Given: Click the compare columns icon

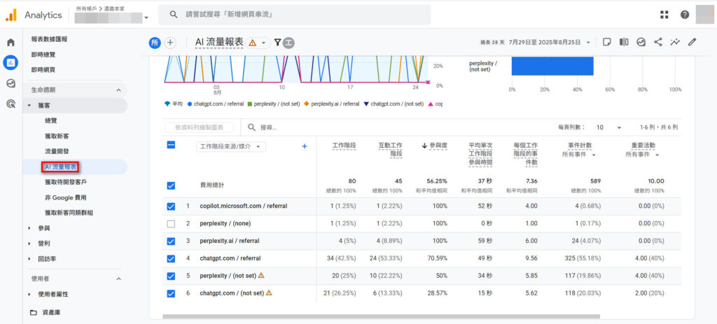Looking at the screenshot, I should (623, 42).
